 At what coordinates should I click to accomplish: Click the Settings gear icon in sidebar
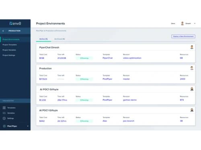[4, 118]
